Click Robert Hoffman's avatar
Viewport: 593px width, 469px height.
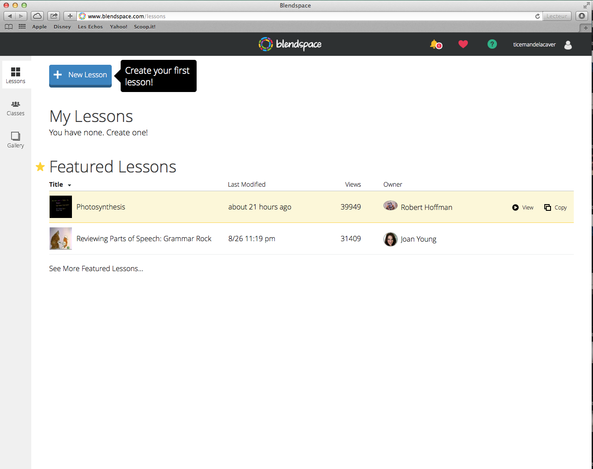[x=391, y=206]
